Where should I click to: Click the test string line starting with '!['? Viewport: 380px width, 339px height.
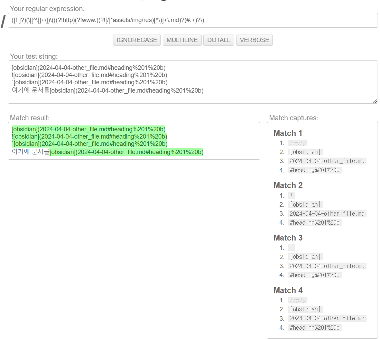coord(90,75)
